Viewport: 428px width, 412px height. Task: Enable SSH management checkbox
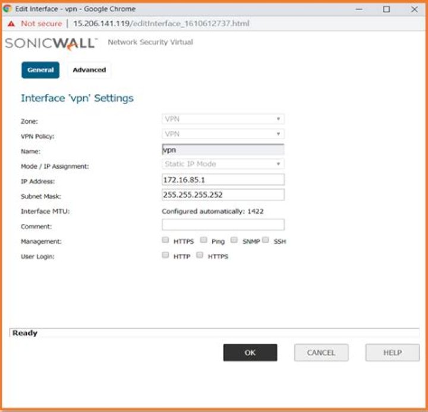click(x=265, y=240)
